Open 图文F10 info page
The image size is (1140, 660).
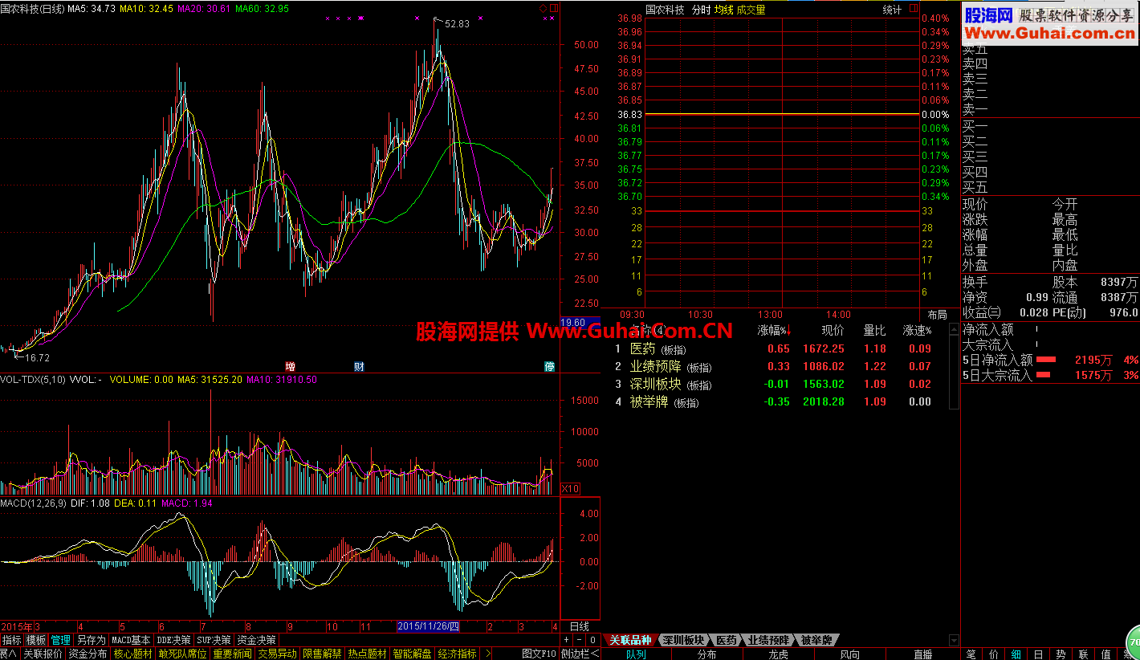539,654
